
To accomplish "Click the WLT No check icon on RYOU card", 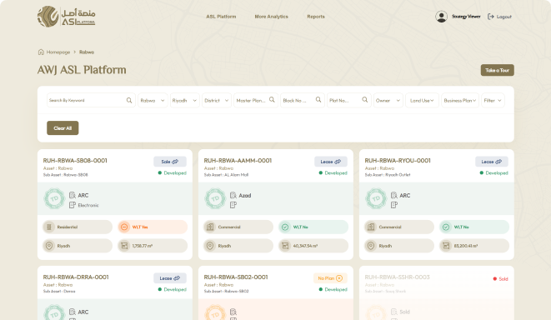I will tap(446, 227).
